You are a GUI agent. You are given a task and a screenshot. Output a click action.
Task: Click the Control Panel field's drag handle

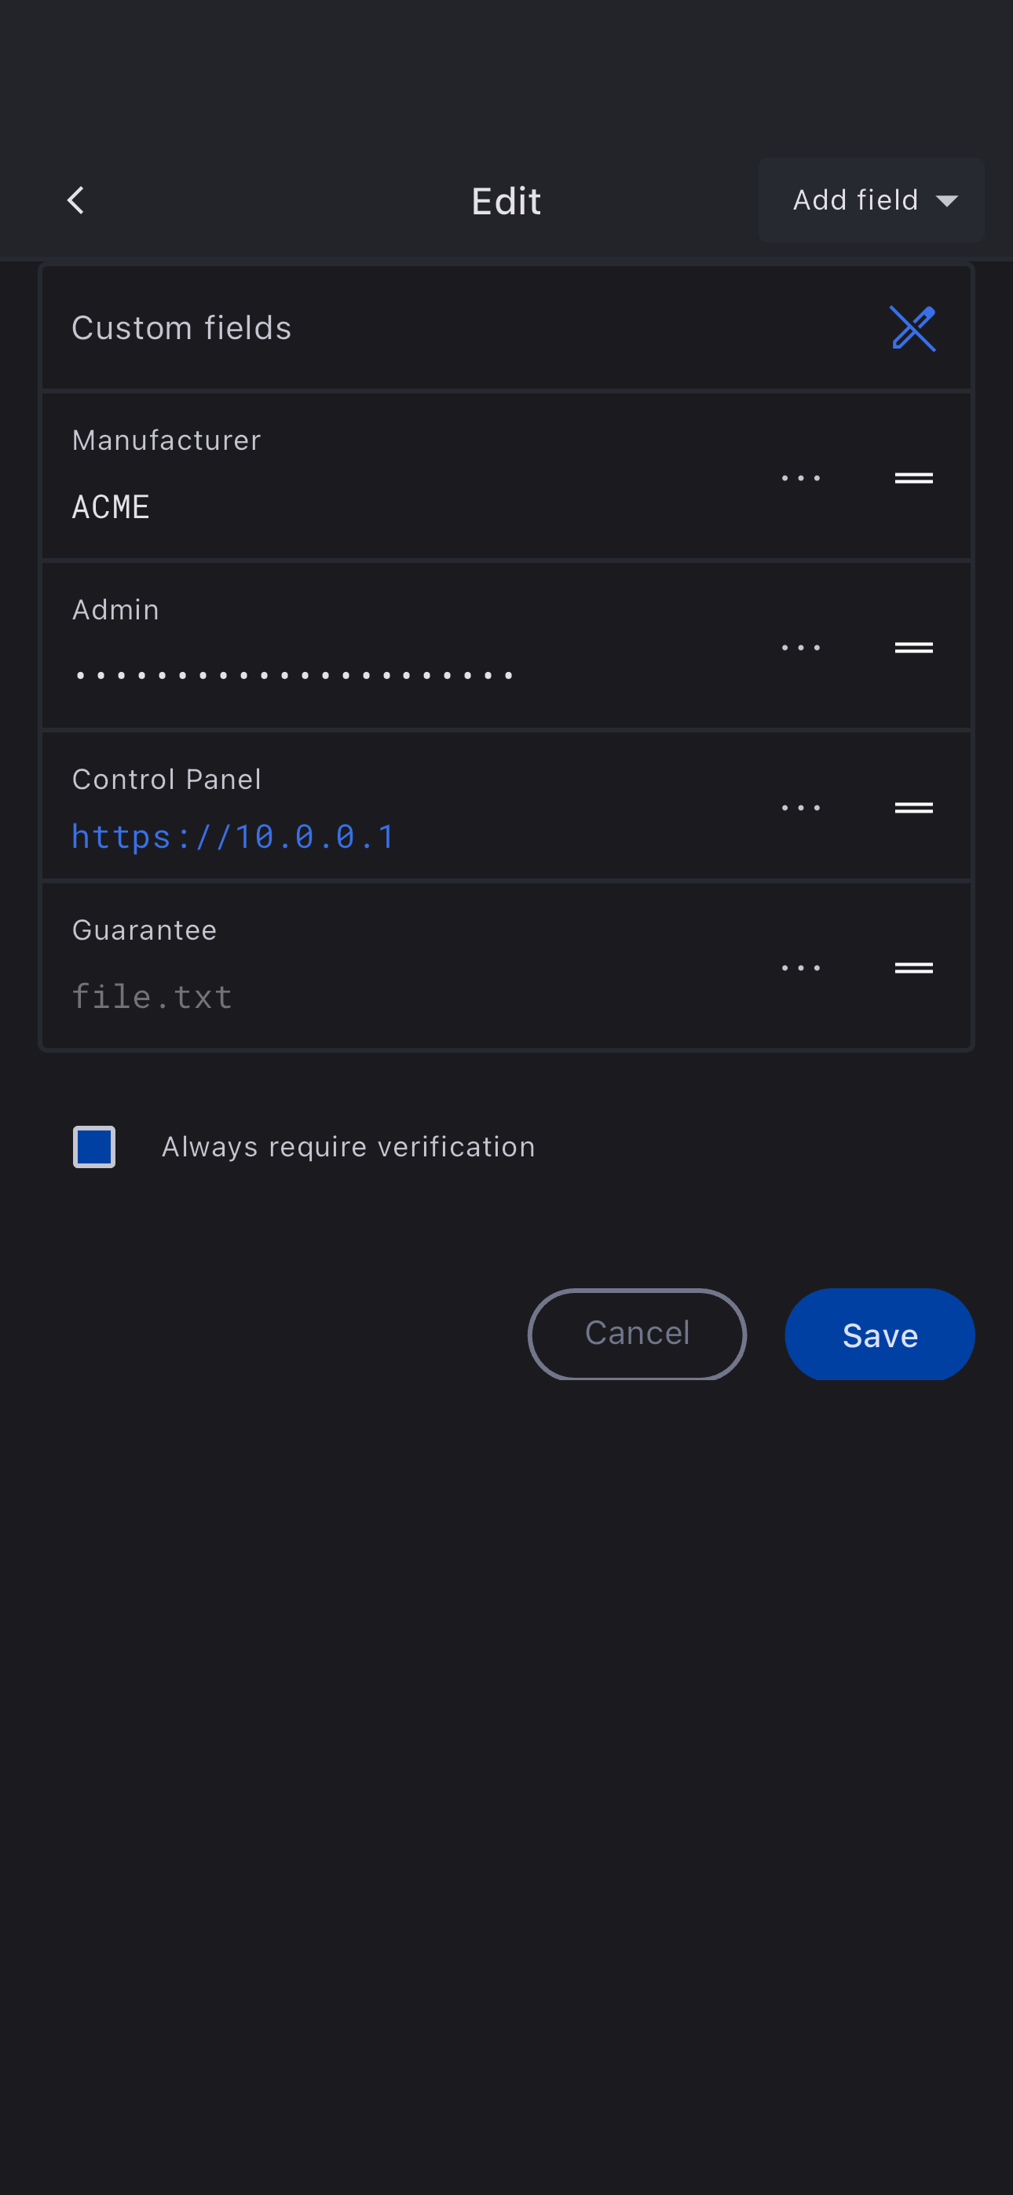click(x=913, y=807)
